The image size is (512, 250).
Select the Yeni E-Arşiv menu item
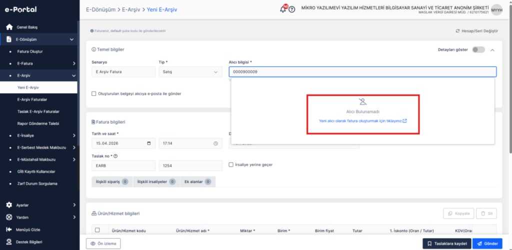point(38,87)
